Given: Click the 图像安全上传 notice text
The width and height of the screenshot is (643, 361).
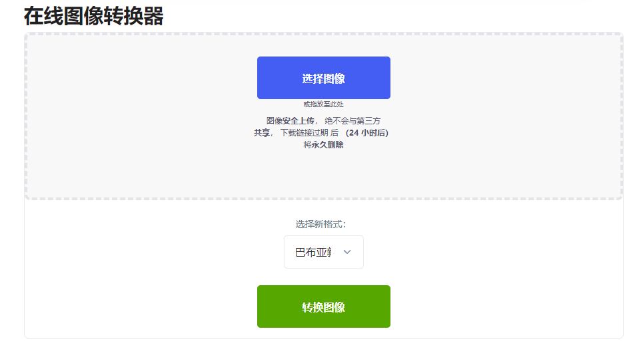Looking at the screenshot, I should click(291, 121).
